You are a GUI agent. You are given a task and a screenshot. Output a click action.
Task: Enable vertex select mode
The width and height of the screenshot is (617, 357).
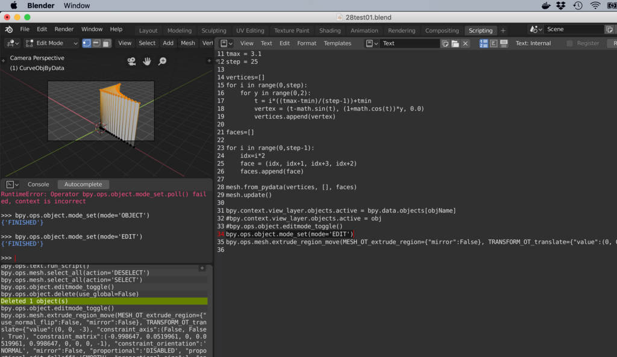click(x=87, y=43)
